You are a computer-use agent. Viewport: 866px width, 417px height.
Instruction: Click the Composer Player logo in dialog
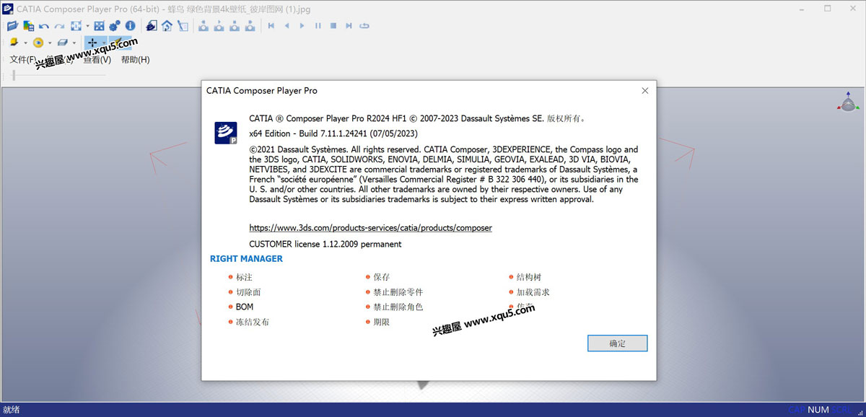(x=226, y=133)
